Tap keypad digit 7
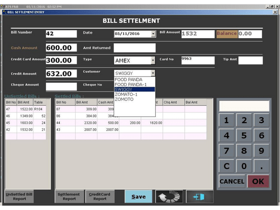 tap(226, 151)
